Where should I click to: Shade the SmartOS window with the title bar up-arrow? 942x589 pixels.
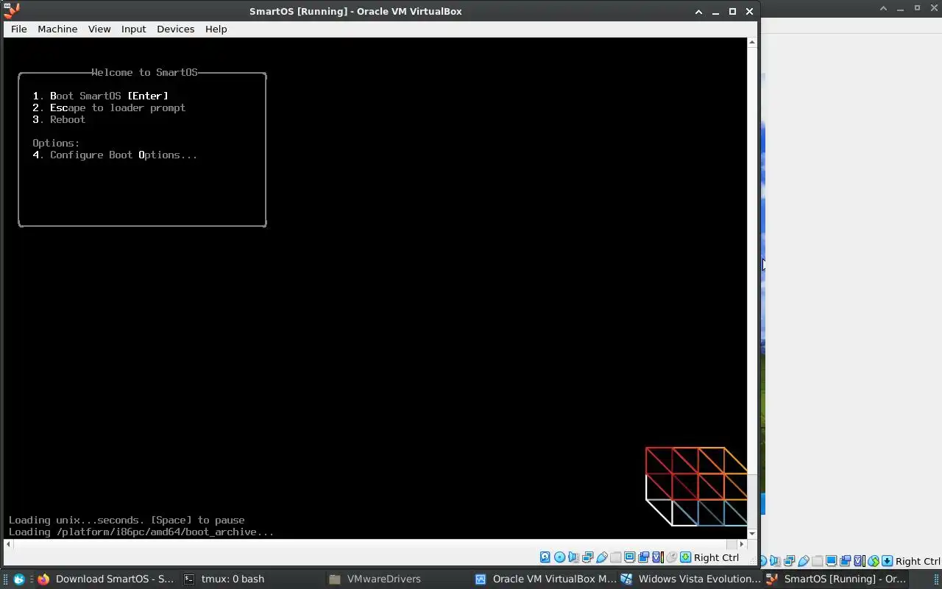(698, 11)
